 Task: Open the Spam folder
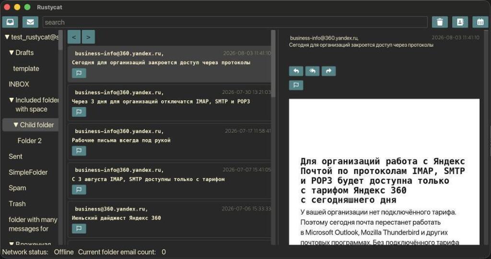click(17, 188)
